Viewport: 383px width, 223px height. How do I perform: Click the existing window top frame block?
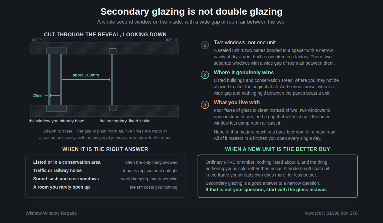tap(56, 51)
